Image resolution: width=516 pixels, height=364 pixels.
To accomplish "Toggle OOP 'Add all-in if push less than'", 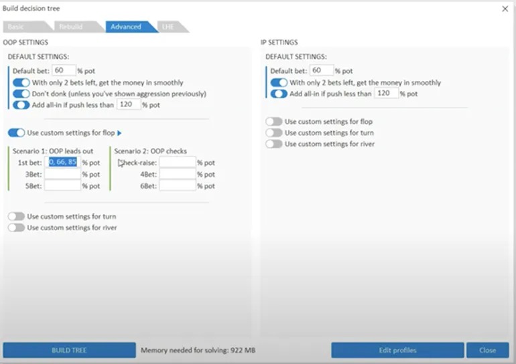I will [x=21, y=104].
